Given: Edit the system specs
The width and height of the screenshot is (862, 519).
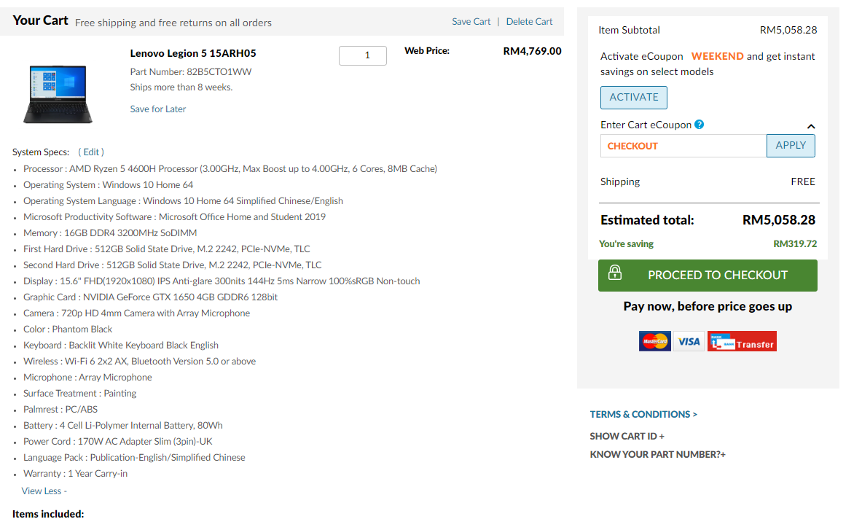Looking at the screenshot, I should pyautogui.click(x=90, y=152).
